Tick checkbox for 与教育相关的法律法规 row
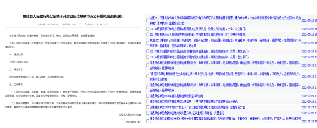 (148, 29)
